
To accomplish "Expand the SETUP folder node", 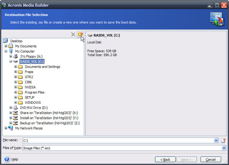I will (15, 97).
